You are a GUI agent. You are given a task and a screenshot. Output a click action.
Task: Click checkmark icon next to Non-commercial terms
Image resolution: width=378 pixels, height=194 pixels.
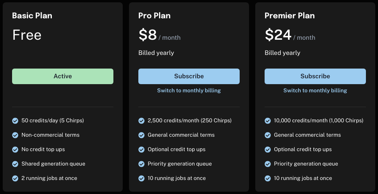click(15, 135)
